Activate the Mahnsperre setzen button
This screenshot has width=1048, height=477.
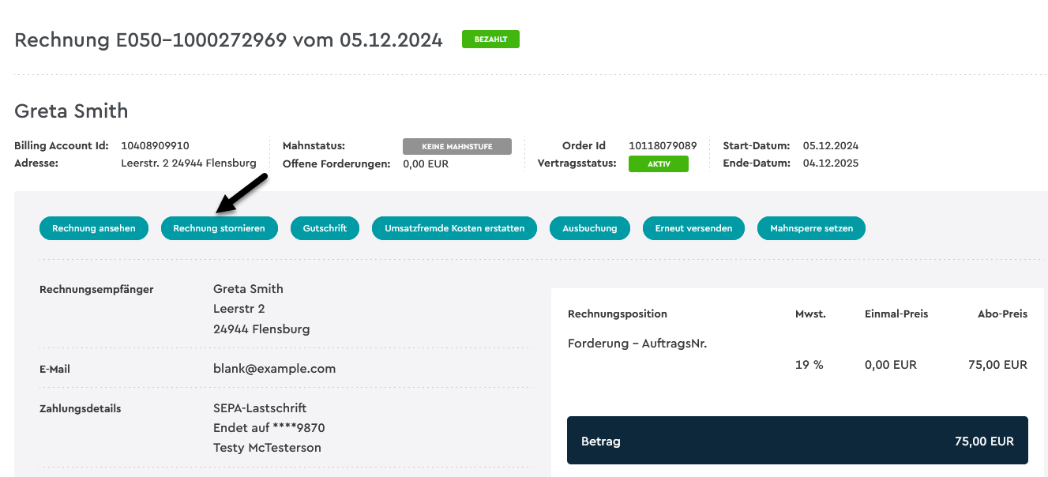point(811,228)
